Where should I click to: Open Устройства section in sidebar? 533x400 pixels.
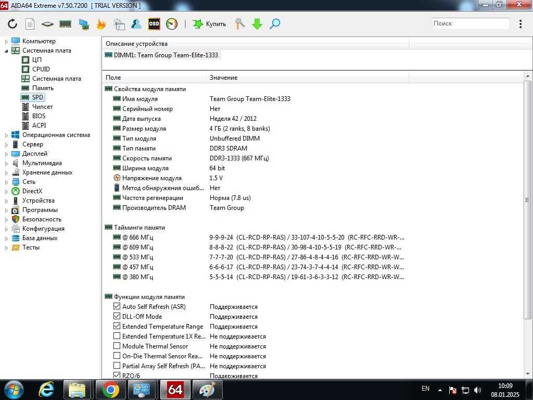[x=38, y=201]
